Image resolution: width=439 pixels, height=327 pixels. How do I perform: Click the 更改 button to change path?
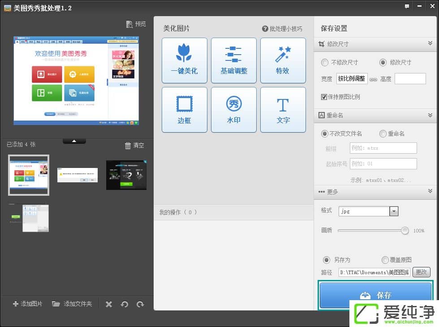coord(421,272)
